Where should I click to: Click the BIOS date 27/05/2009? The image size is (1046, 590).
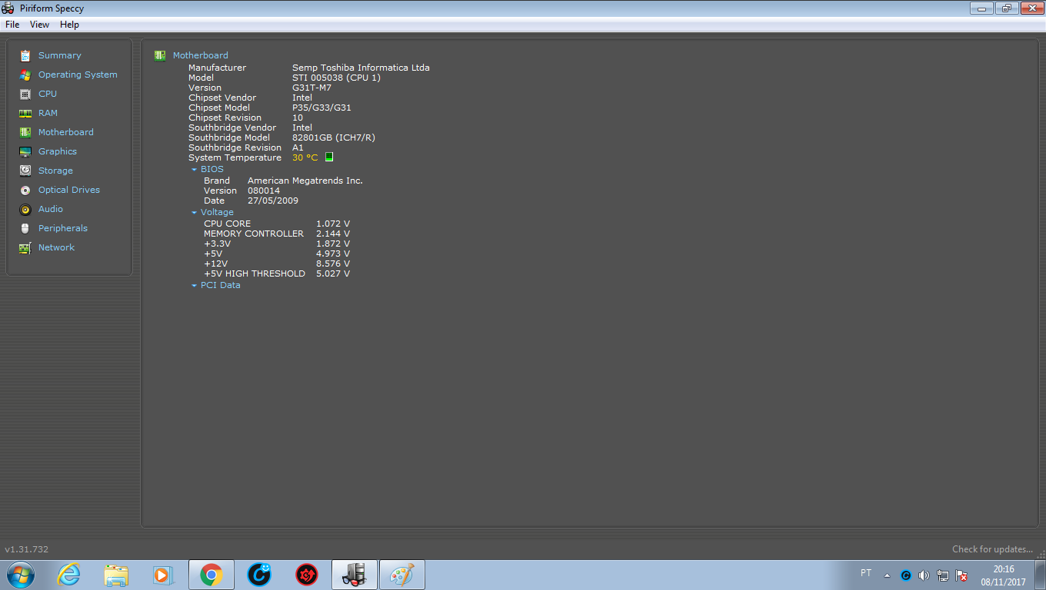273,201
